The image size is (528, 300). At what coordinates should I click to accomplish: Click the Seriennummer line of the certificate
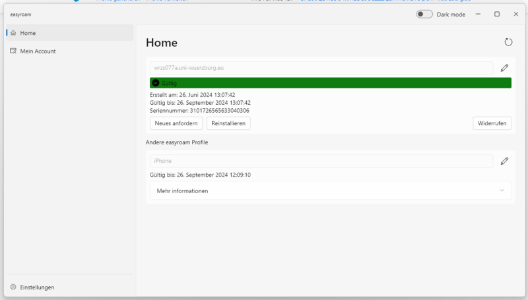[199, 110]
